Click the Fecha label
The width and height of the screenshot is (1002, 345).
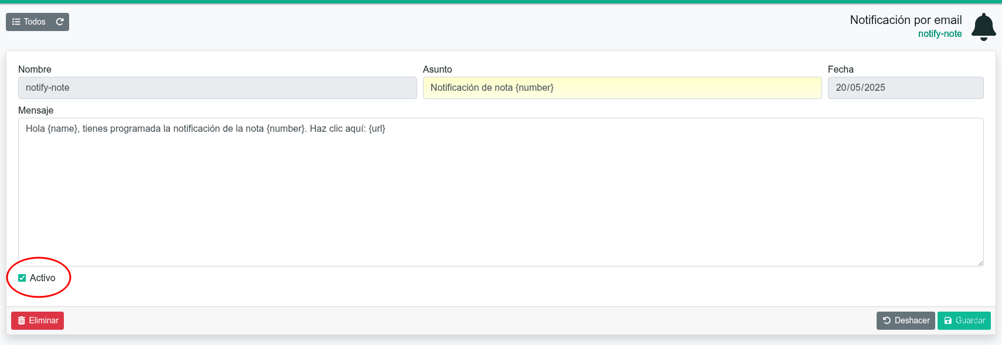click(841, 69)
